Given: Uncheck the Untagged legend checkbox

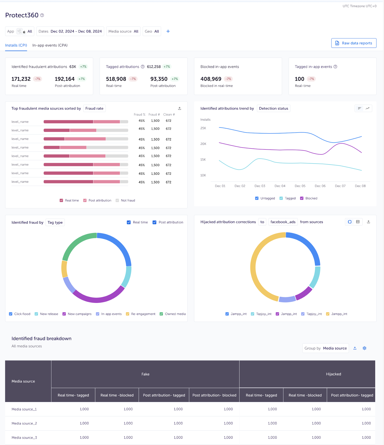Looking at the screenshot, I should tap(257, 198).
